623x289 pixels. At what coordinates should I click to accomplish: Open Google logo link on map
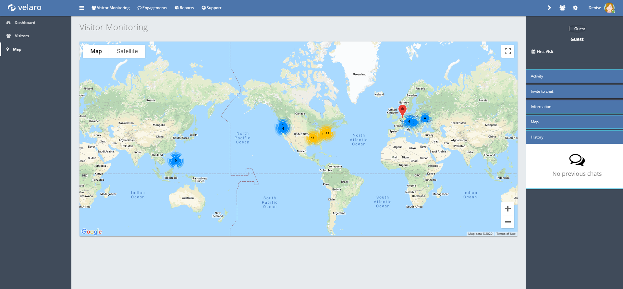(x=92, y=231)
